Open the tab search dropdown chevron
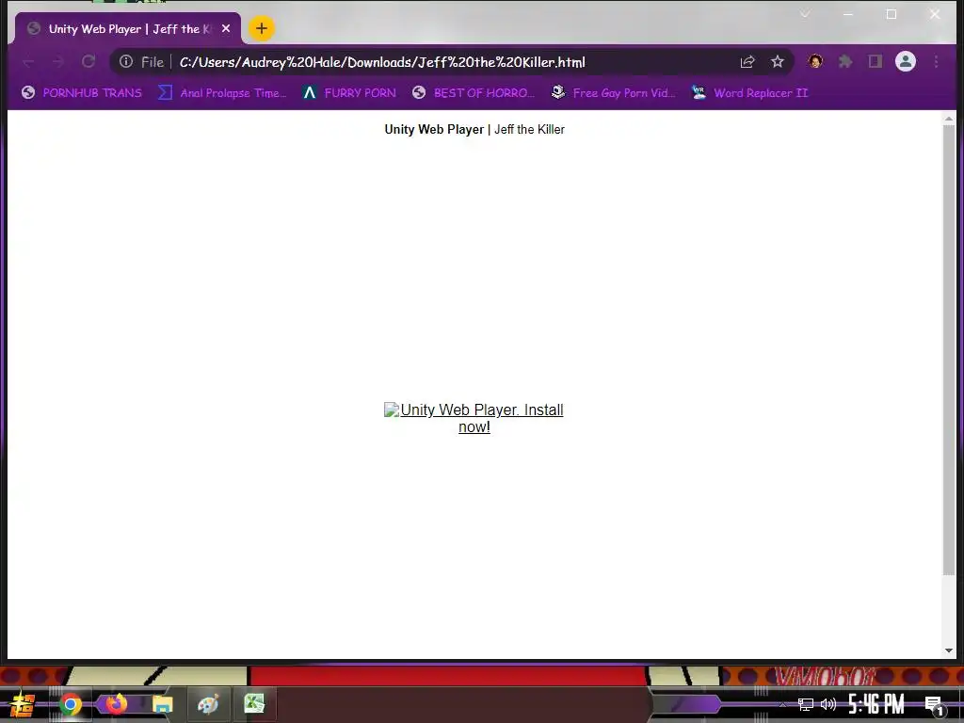 tap(805, 14)
